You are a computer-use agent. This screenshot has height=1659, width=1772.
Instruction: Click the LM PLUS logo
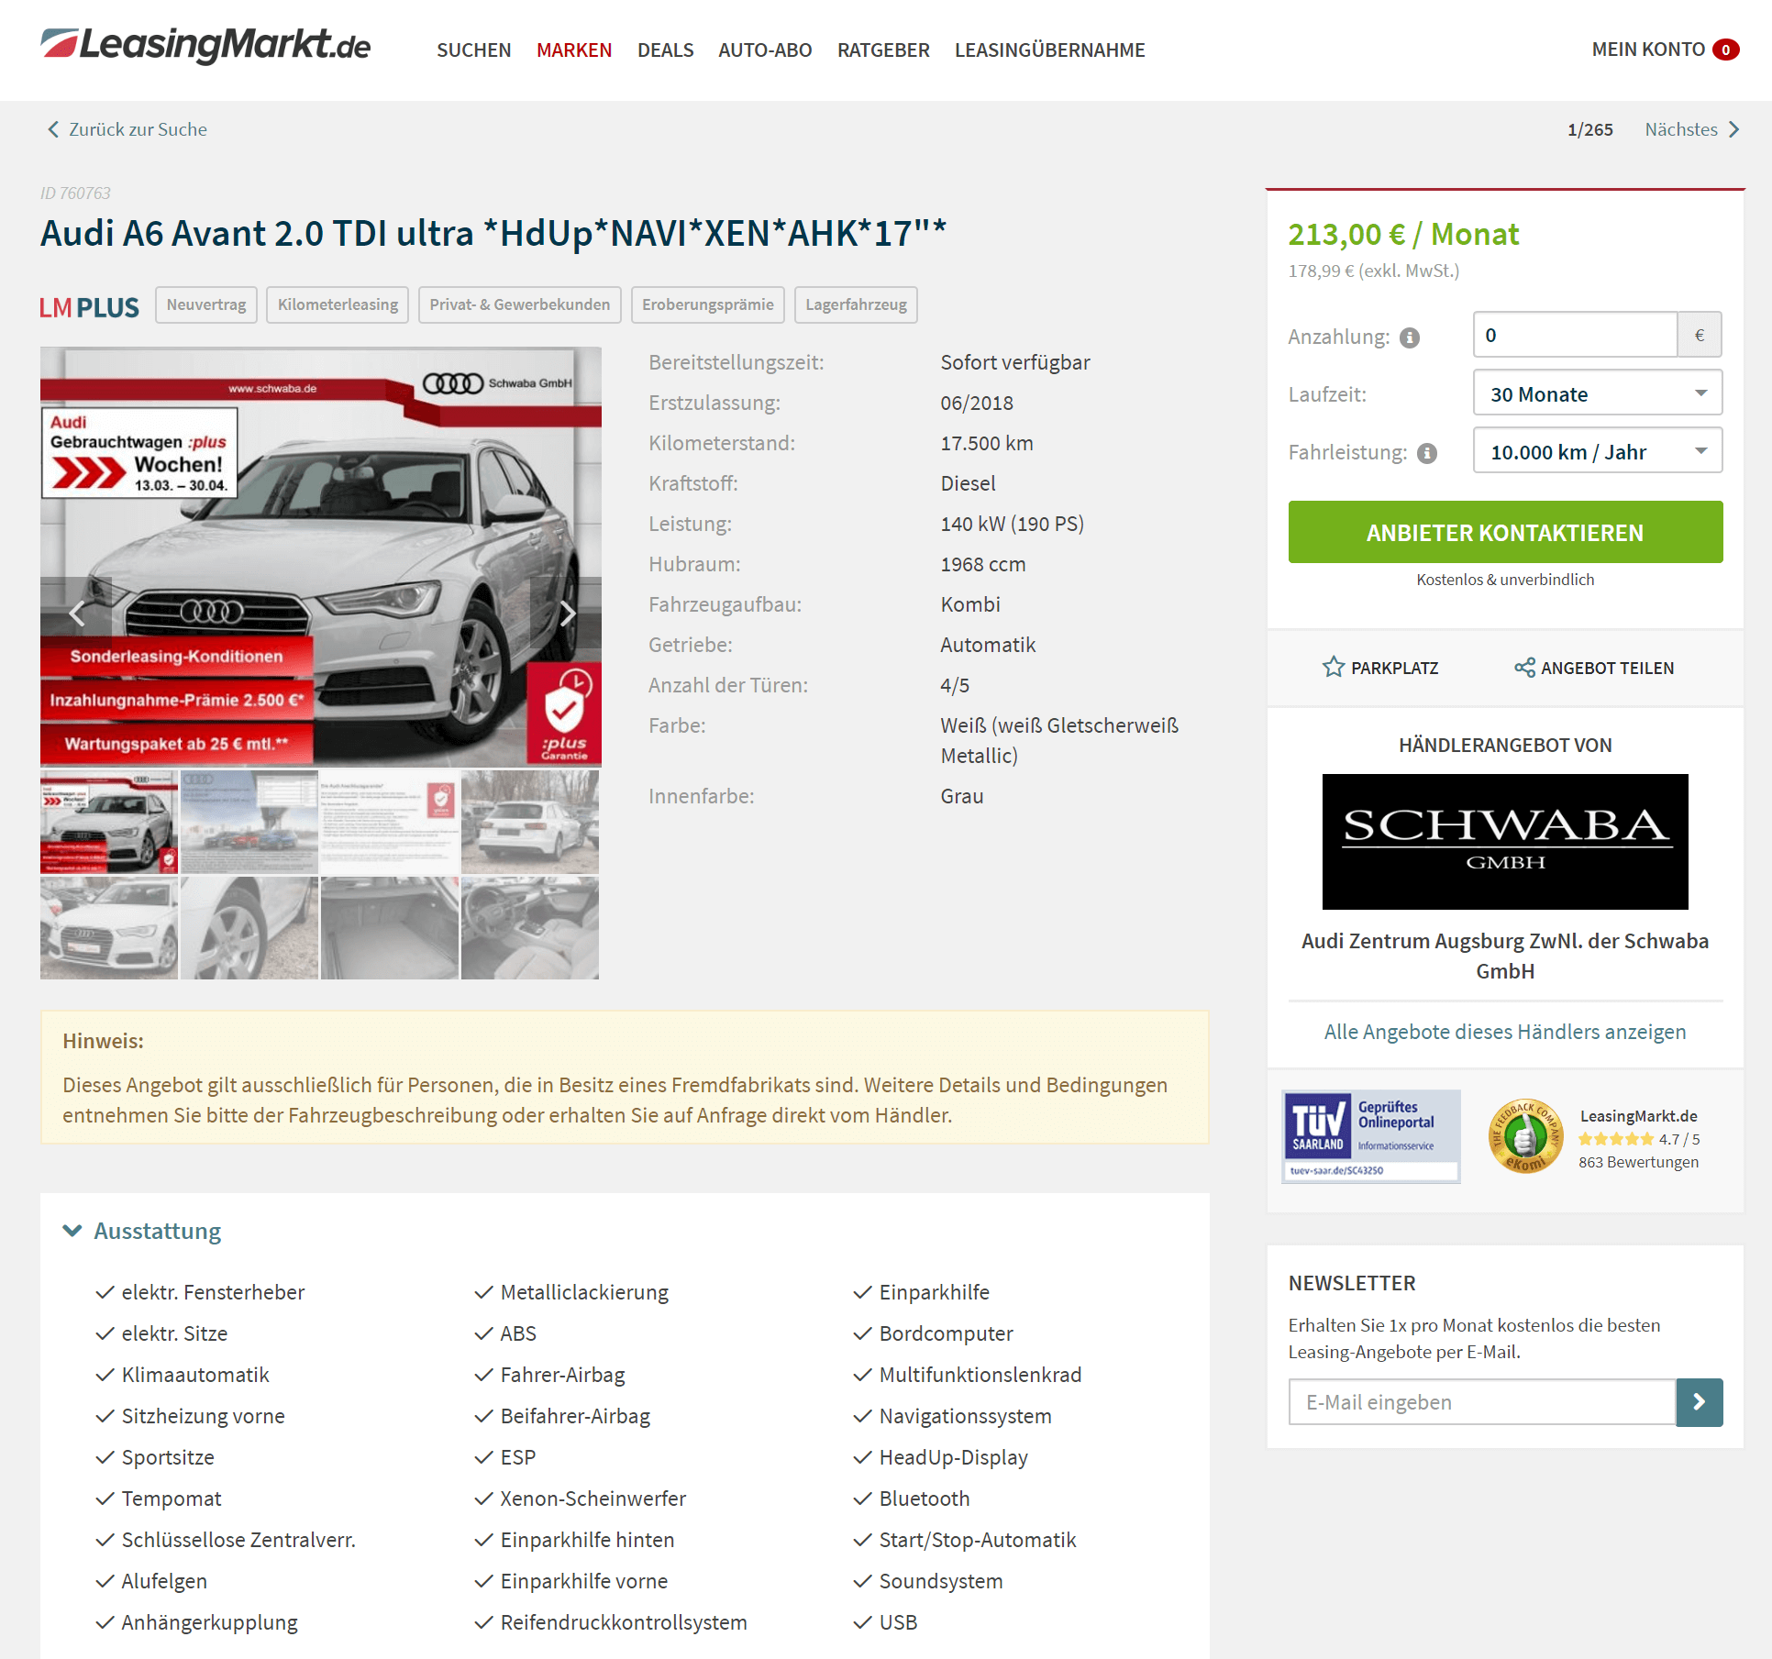pyautogui.click(x=89, y=307)
